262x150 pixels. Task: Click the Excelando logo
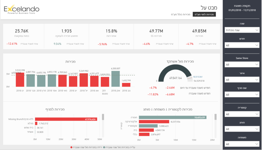(21, 10)
